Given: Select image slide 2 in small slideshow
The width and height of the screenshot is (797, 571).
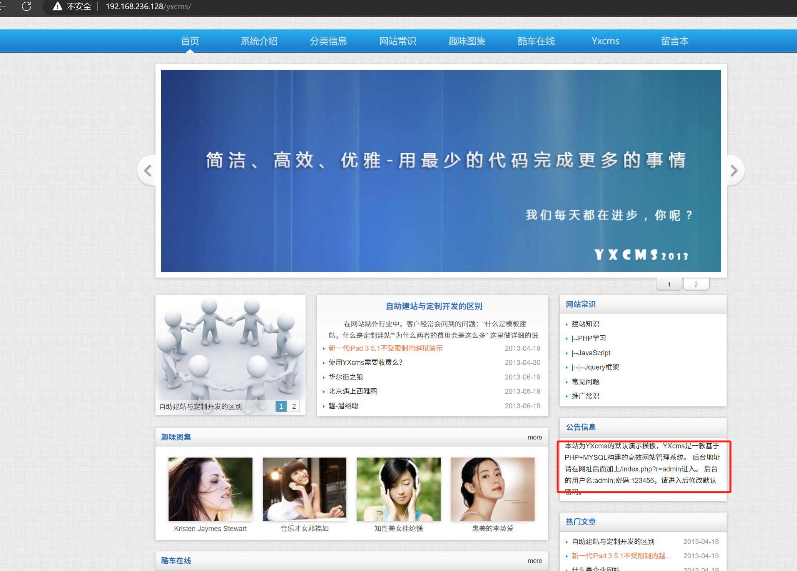Looking at the screenshot, I should (294, 406).
